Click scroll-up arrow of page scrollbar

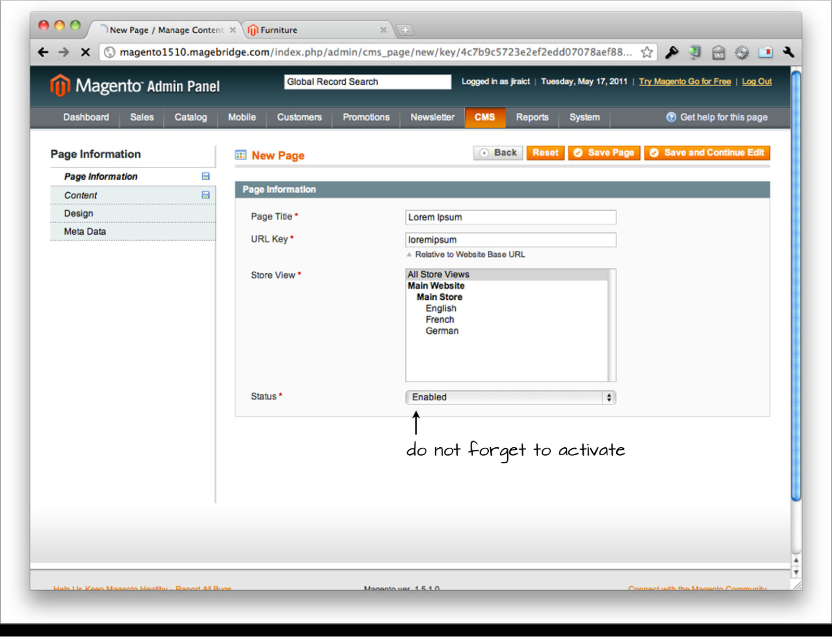796,561
